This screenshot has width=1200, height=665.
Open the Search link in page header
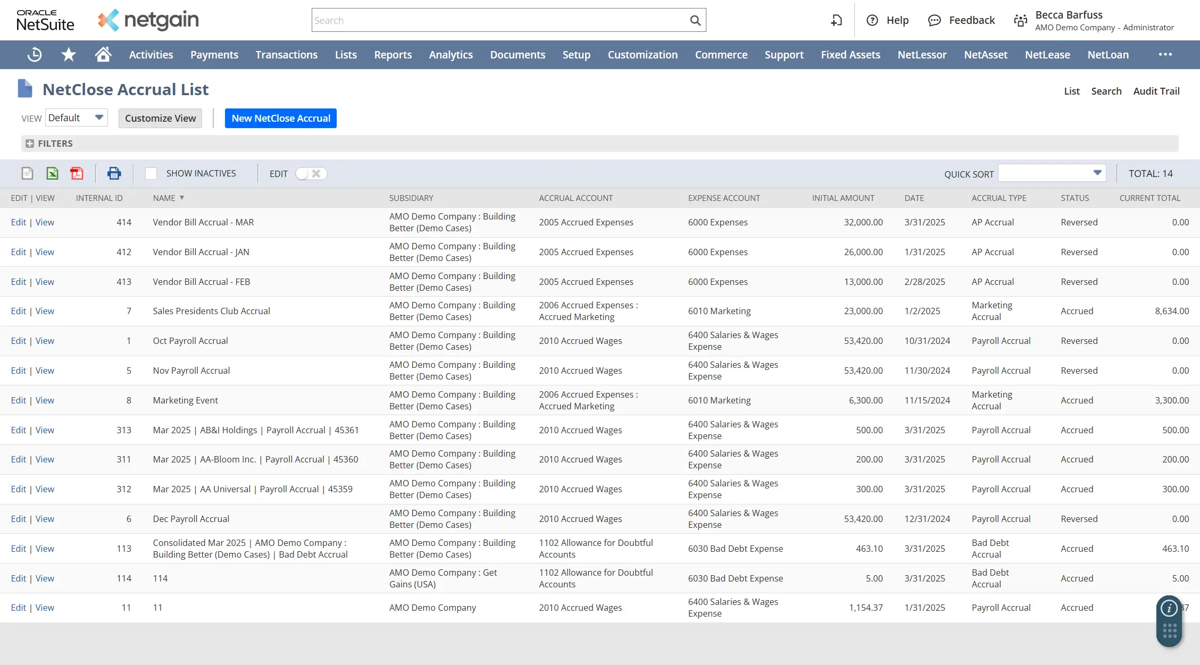coord(1106,91)
